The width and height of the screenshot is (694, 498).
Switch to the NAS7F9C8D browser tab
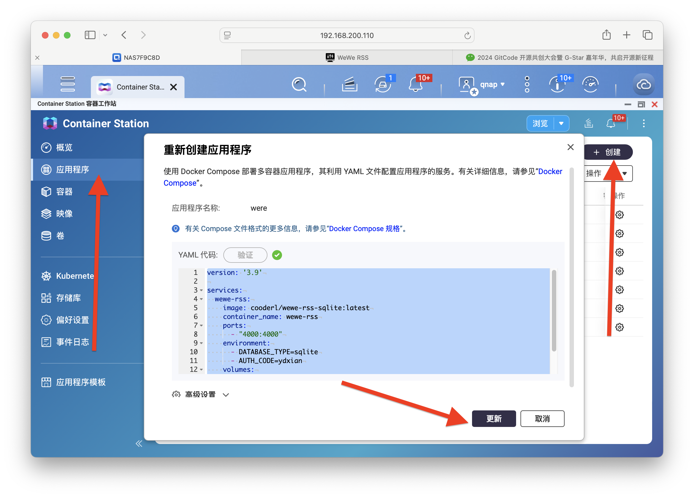pyautogui.click(x=136, y=58)
